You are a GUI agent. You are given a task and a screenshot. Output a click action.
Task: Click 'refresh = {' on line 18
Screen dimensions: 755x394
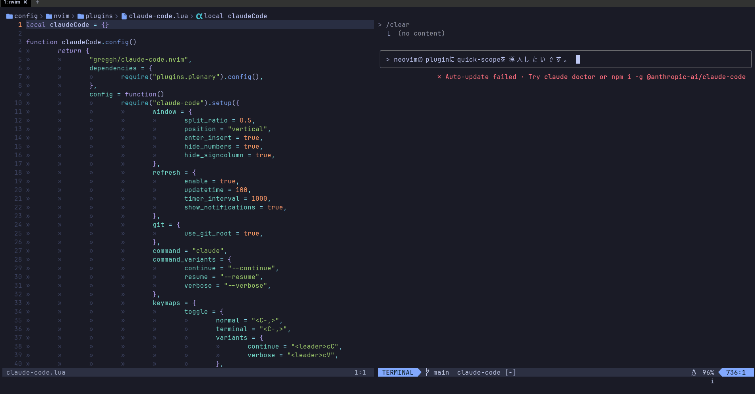174,173
